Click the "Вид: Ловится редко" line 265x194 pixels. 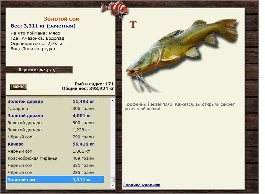[33, 49]
